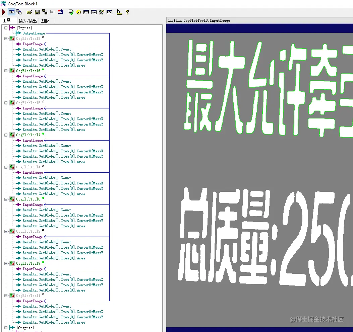Image resolution: width=353 pixels, height=332 pixels.
Task: Open the 123 results display icon
Action: [86, 12]
